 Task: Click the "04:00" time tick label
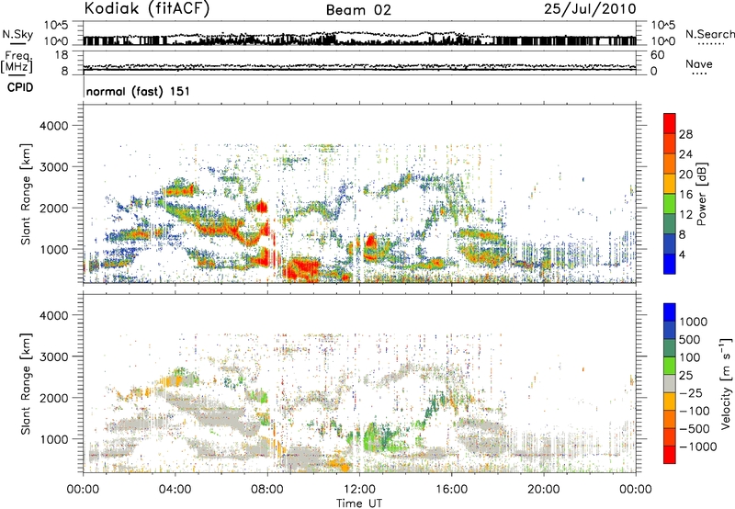coord(175,490)
